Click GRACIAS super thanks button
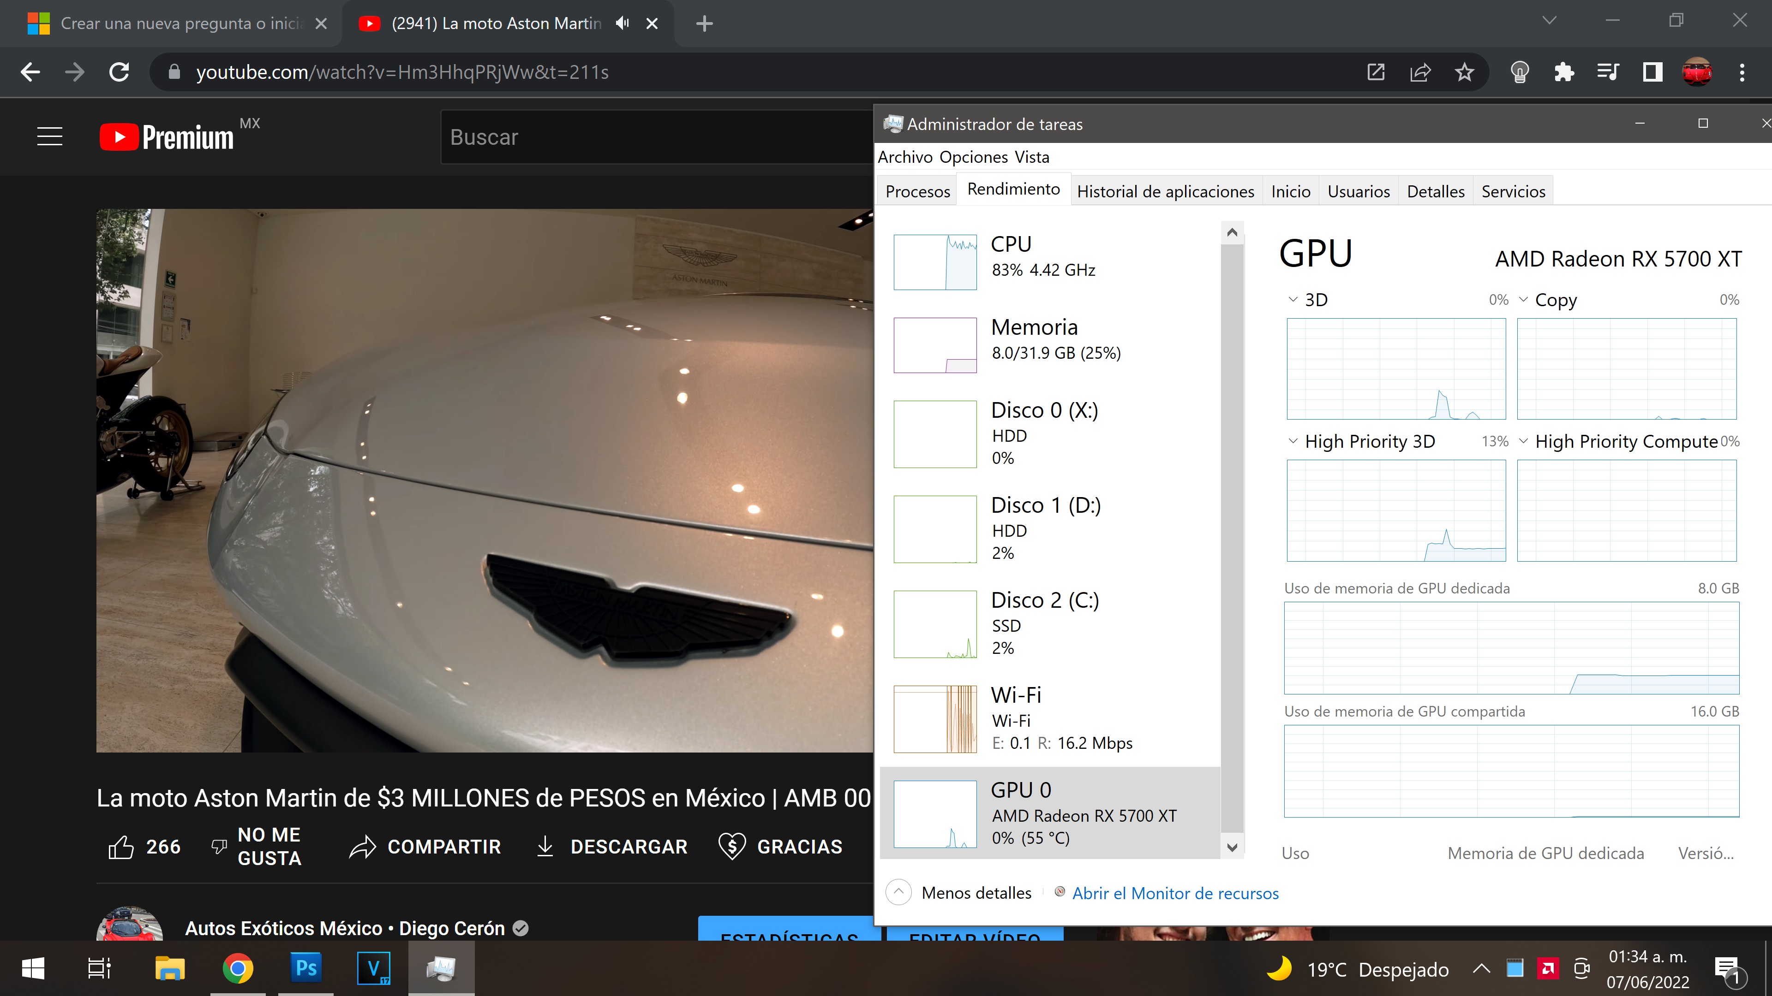The image size is (1772, 996). 780,847
